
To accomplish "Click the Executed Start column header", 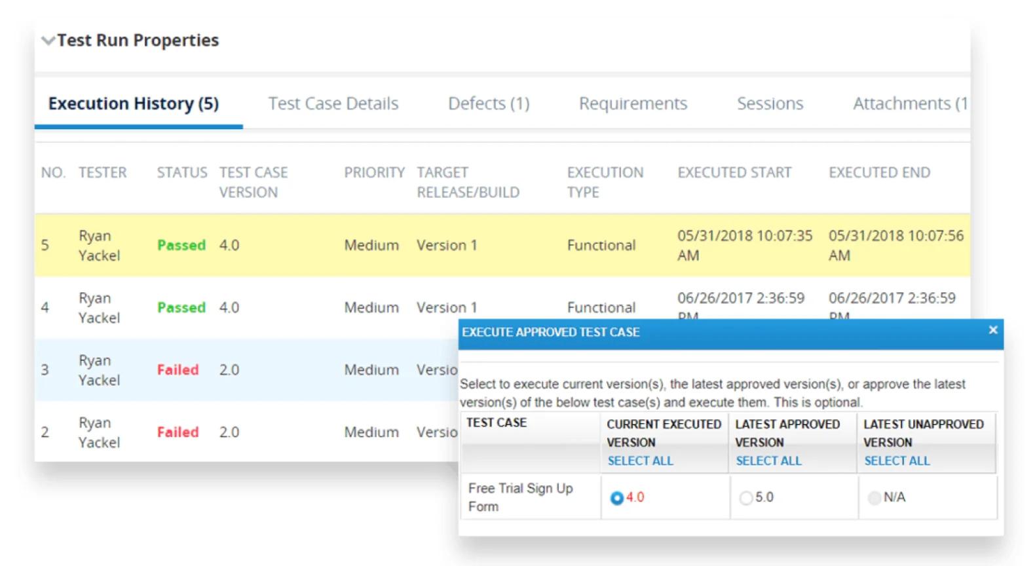I will coord(734,172).
